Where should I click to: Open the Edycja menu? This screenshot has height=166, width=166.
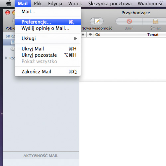click(x=55, y=4)
